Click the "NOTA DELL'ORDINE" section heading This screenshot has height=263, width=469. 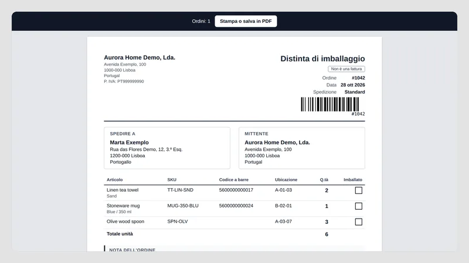click(132, 250)
